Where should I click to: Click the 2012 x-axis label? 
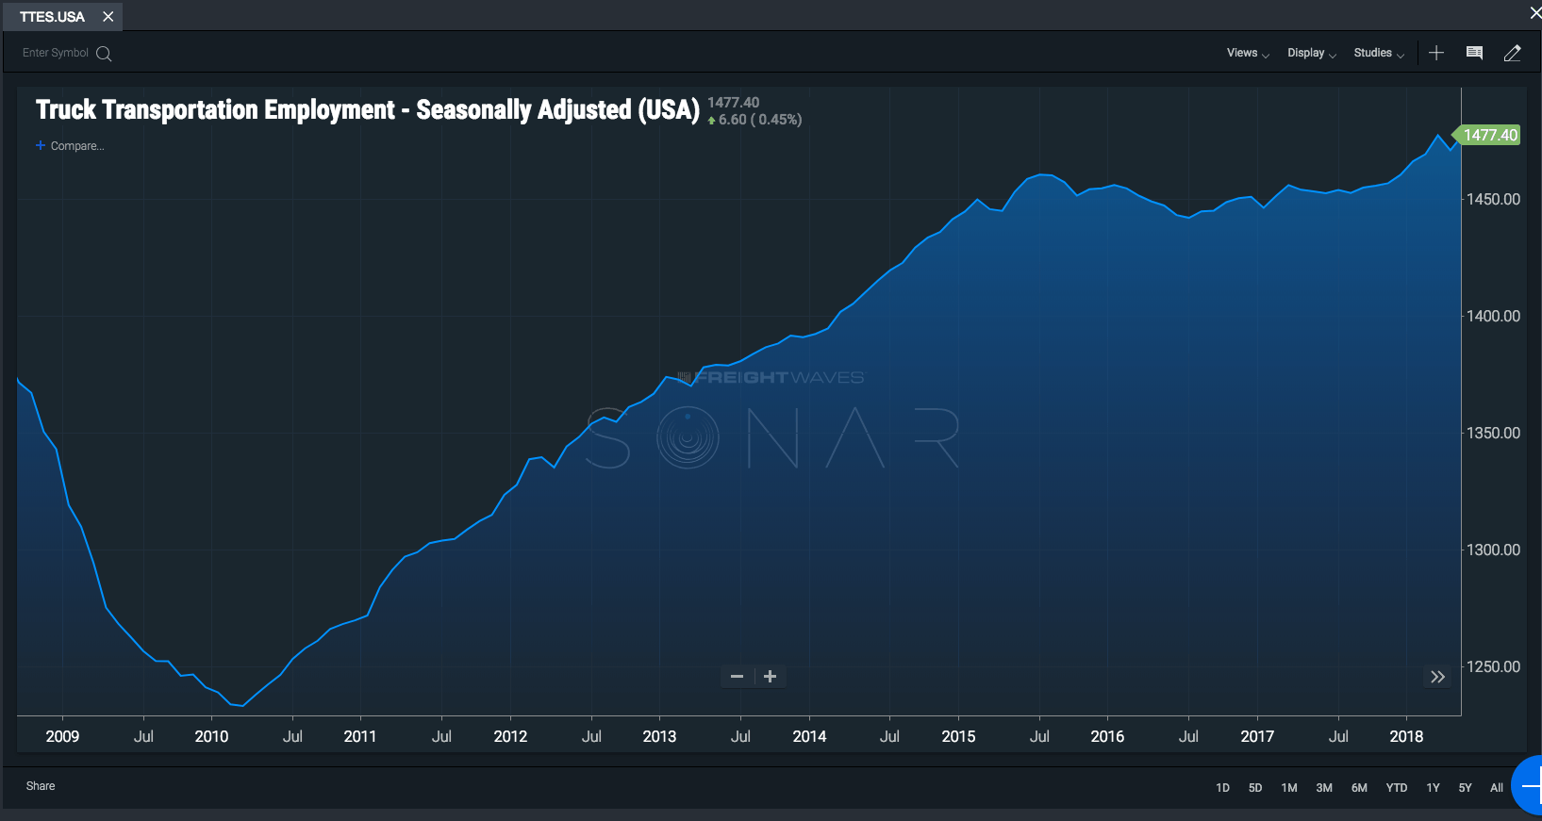coord(510,736)
